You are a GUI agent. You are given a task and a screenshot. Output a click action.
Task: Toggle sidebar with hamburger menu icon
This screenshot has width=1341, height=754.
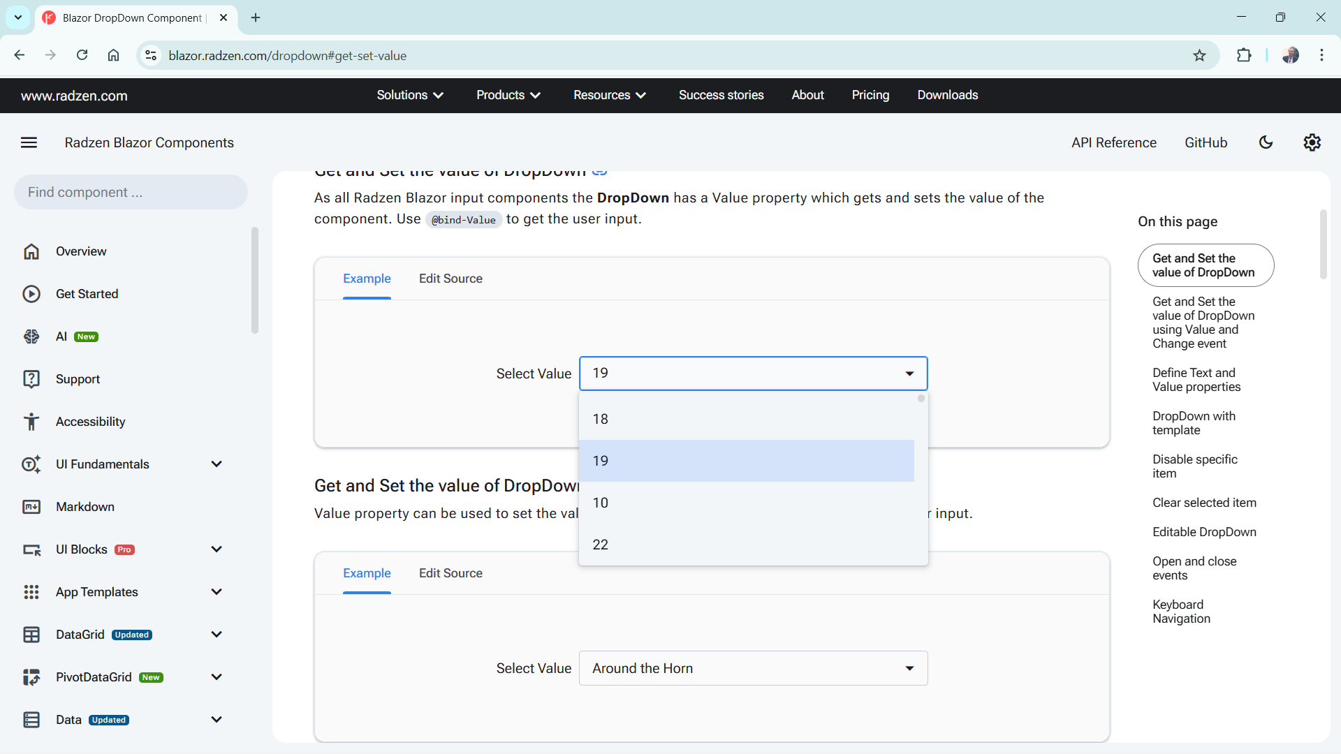point(29,142)
